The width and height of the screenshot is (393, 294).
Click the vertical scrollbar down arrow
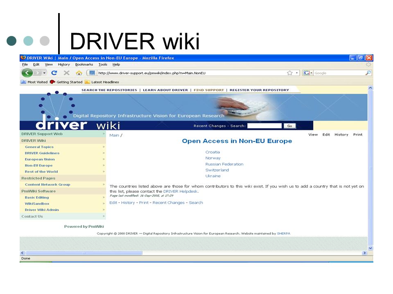(370, 248)
